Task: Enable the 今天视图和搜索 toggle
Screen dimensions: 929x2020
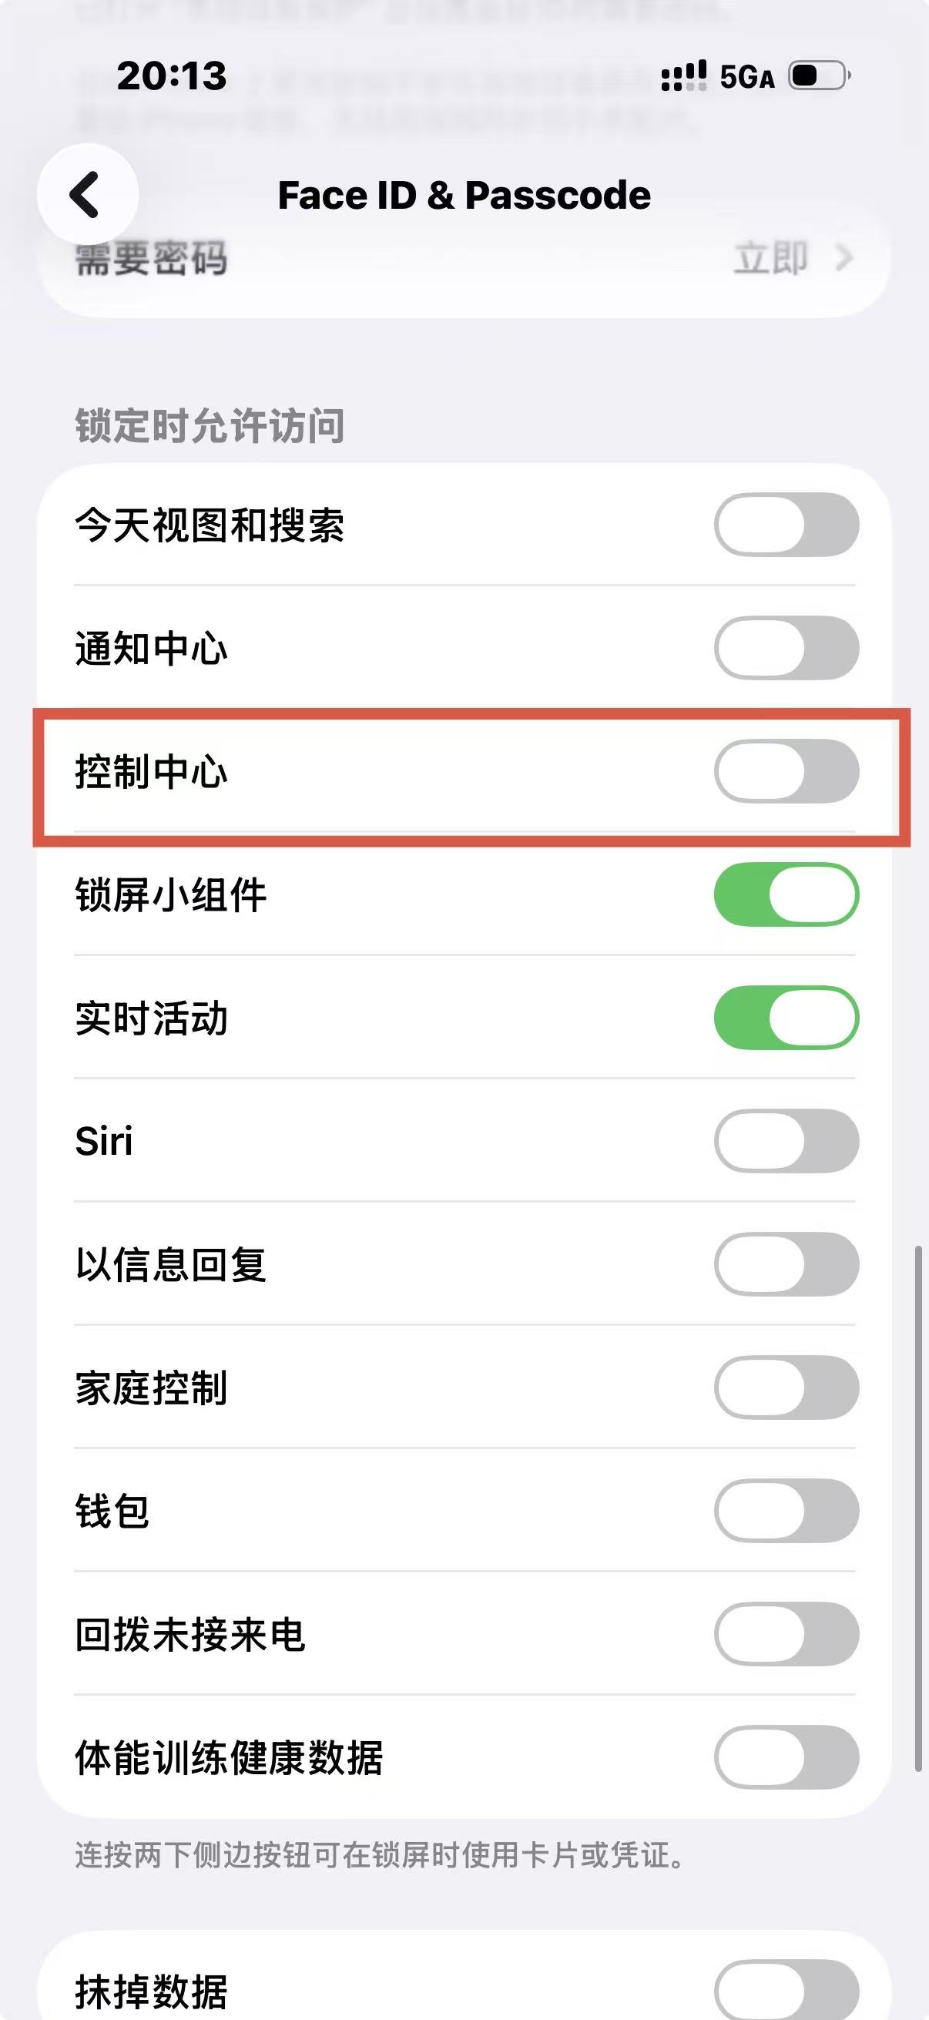Action: pos(786,525)
